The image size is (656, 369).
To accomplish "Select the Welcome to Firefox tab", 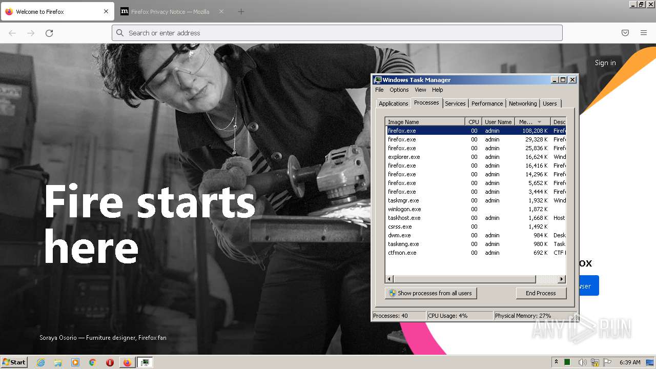I will tap(57, 11).
